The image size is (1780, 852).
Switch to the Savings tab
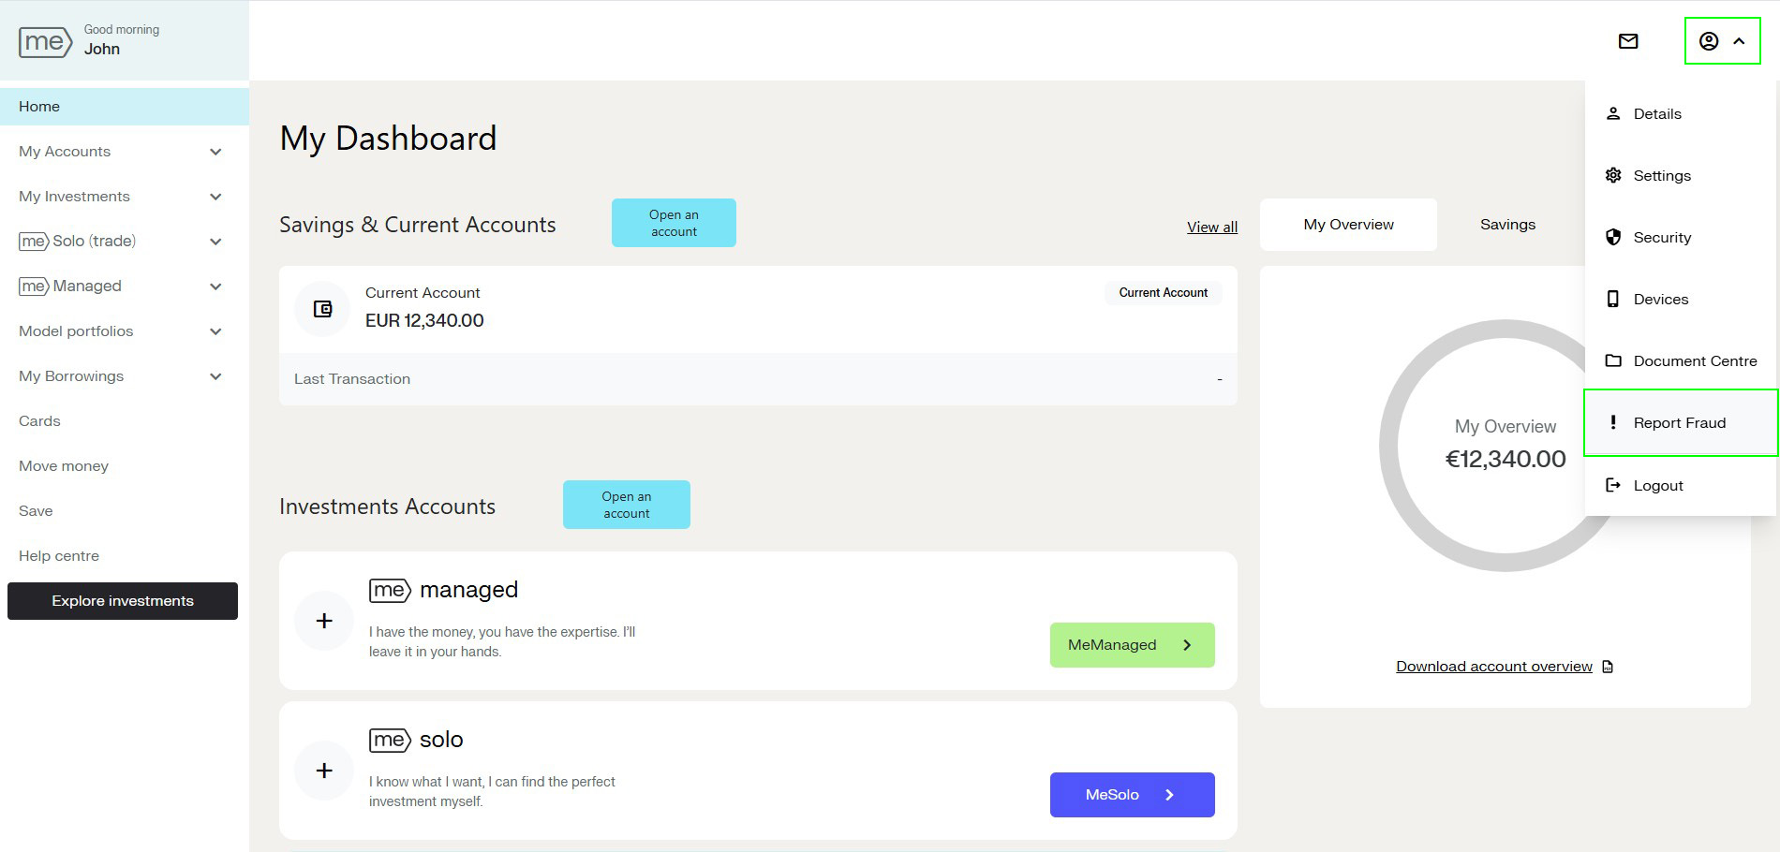(x=1507, y=225)
